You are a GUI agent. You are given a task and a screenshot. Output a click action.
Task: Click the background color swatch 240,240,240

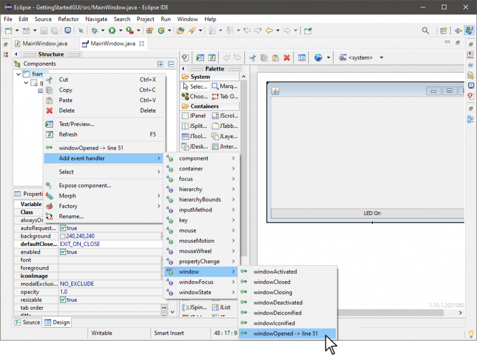pos(62,236)
